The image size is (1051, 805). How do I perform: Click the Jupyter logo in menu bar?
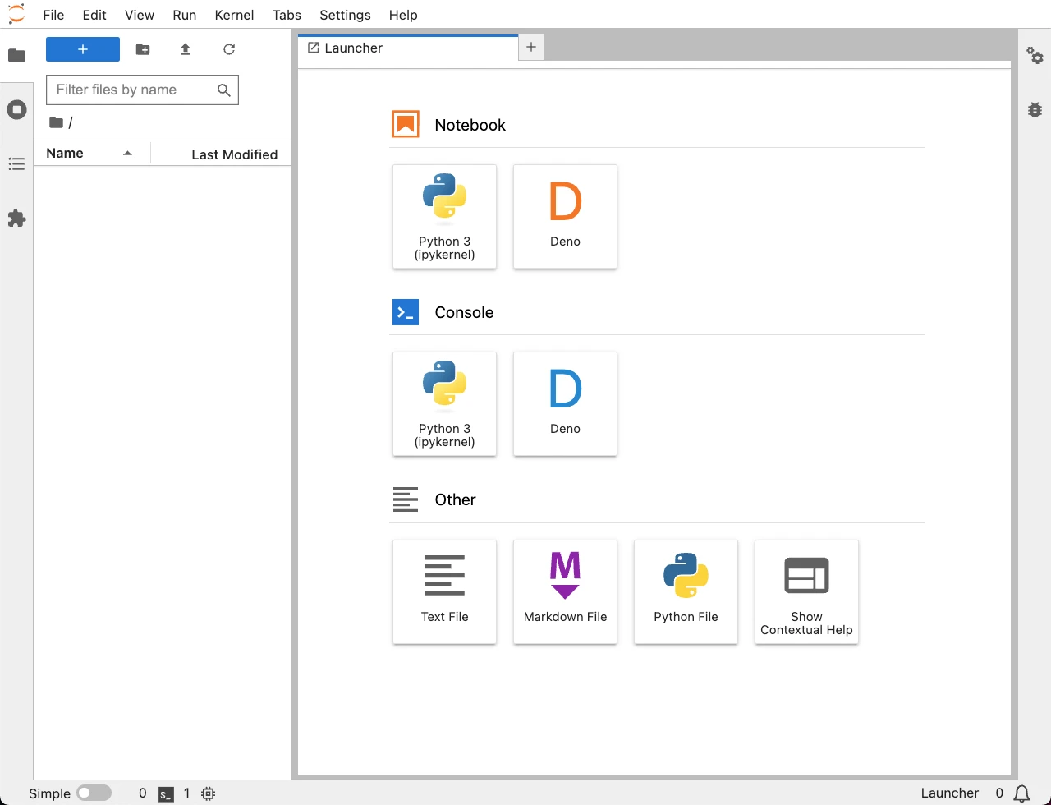pyautogui.click(x=16, y=15)
